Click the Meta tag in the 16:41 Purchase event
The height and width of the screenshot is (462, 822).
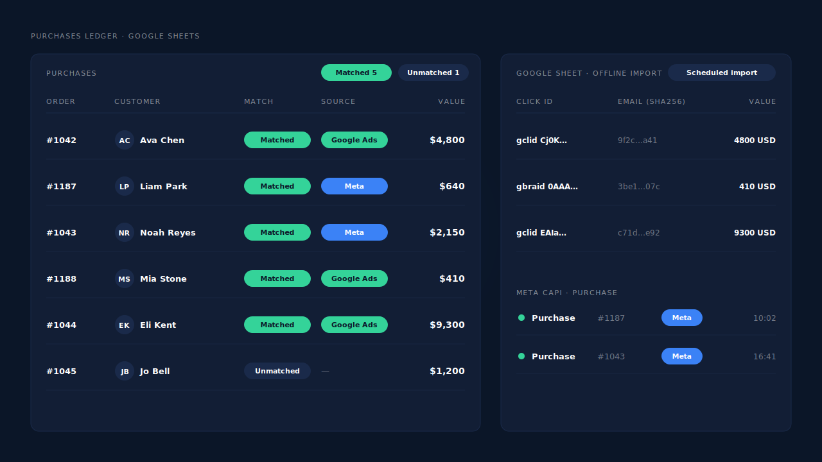(682, 356)
